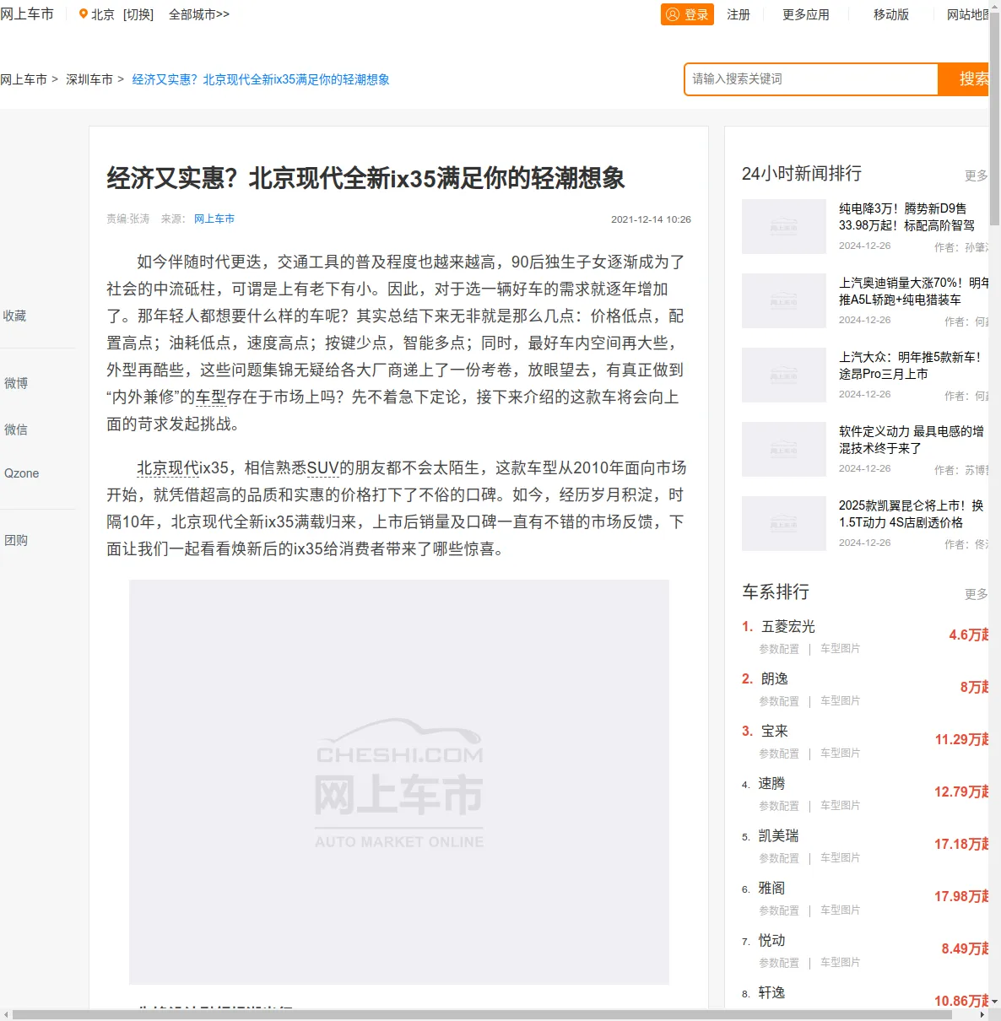Click the orange location pin icon
The height and width of the screenshot is (1021, 1001).
point(83,14)
